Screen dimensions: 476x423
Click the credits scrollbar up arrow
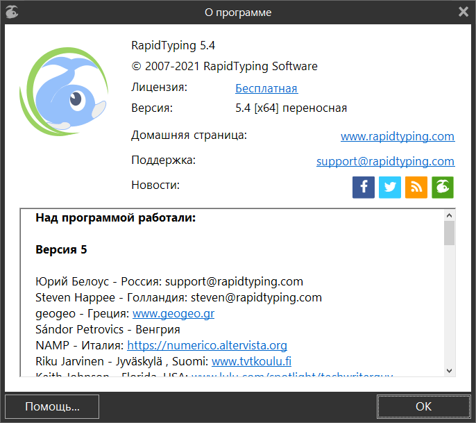(450, 215)
